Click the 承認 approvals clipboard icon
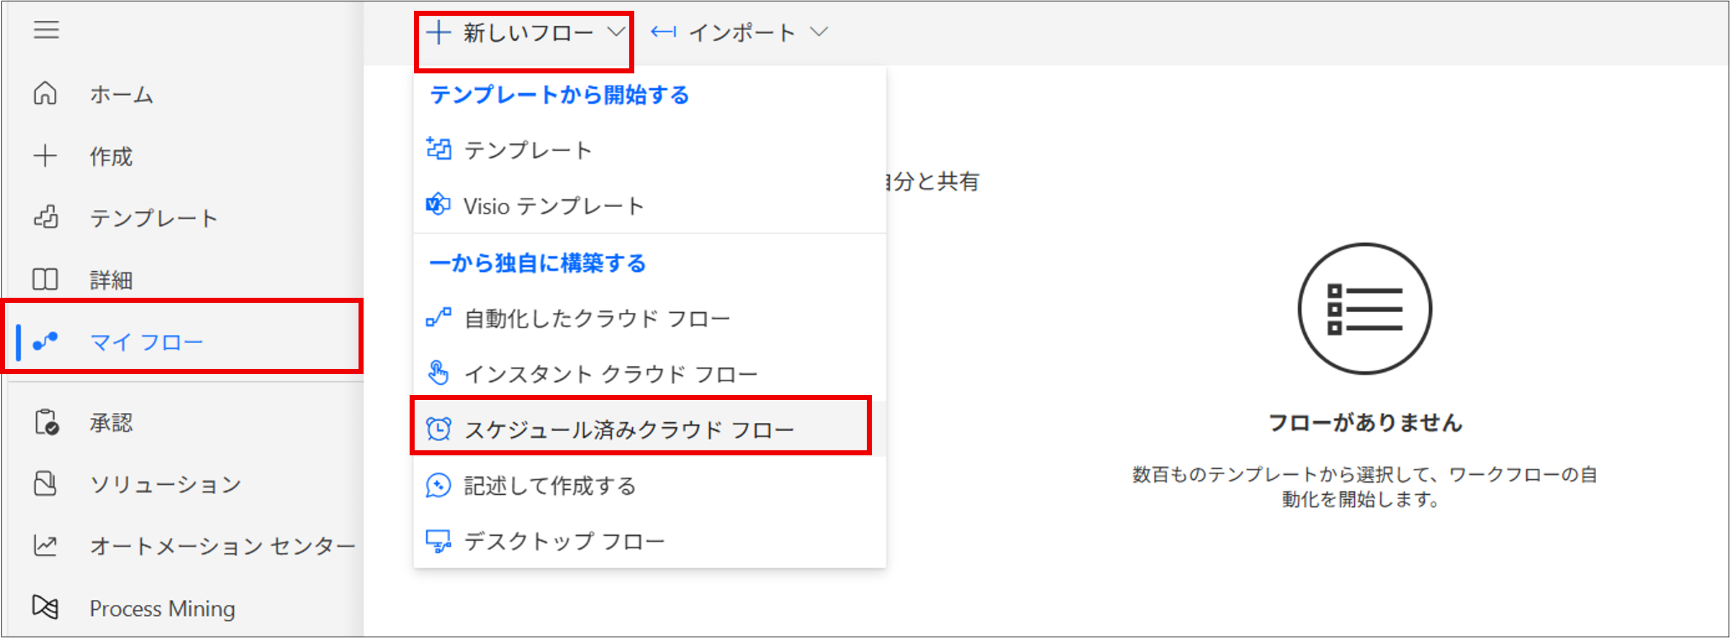Image resolution: width=1730 pixels, height=638 pixels. point(47,422)
